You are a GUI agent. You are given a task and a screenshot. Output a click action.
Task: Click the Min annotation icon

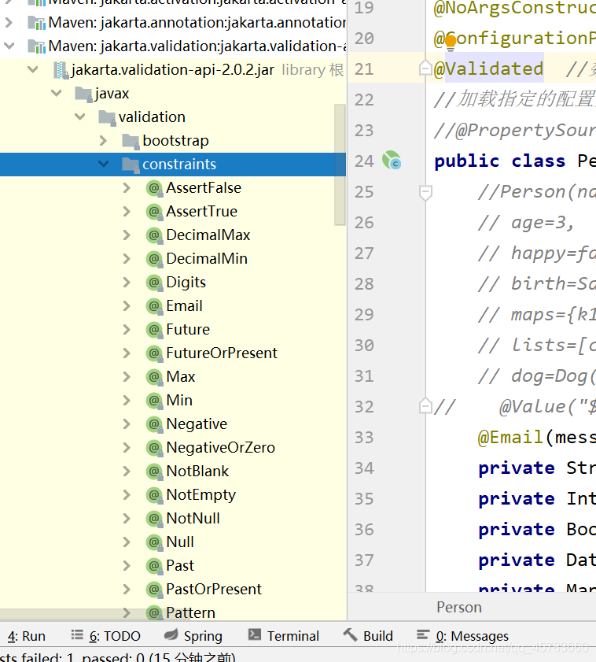tap(154, 401)
